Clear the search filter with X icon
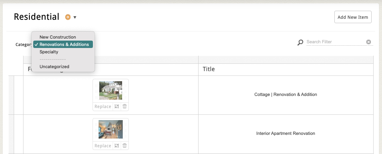Viewport: 382px width, 154px height. (x=369, y=42)
